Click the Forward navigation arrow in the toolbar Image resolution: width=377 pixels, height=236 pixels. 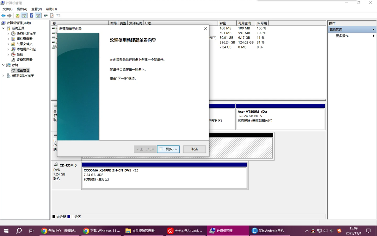click(x=9, y=15)
